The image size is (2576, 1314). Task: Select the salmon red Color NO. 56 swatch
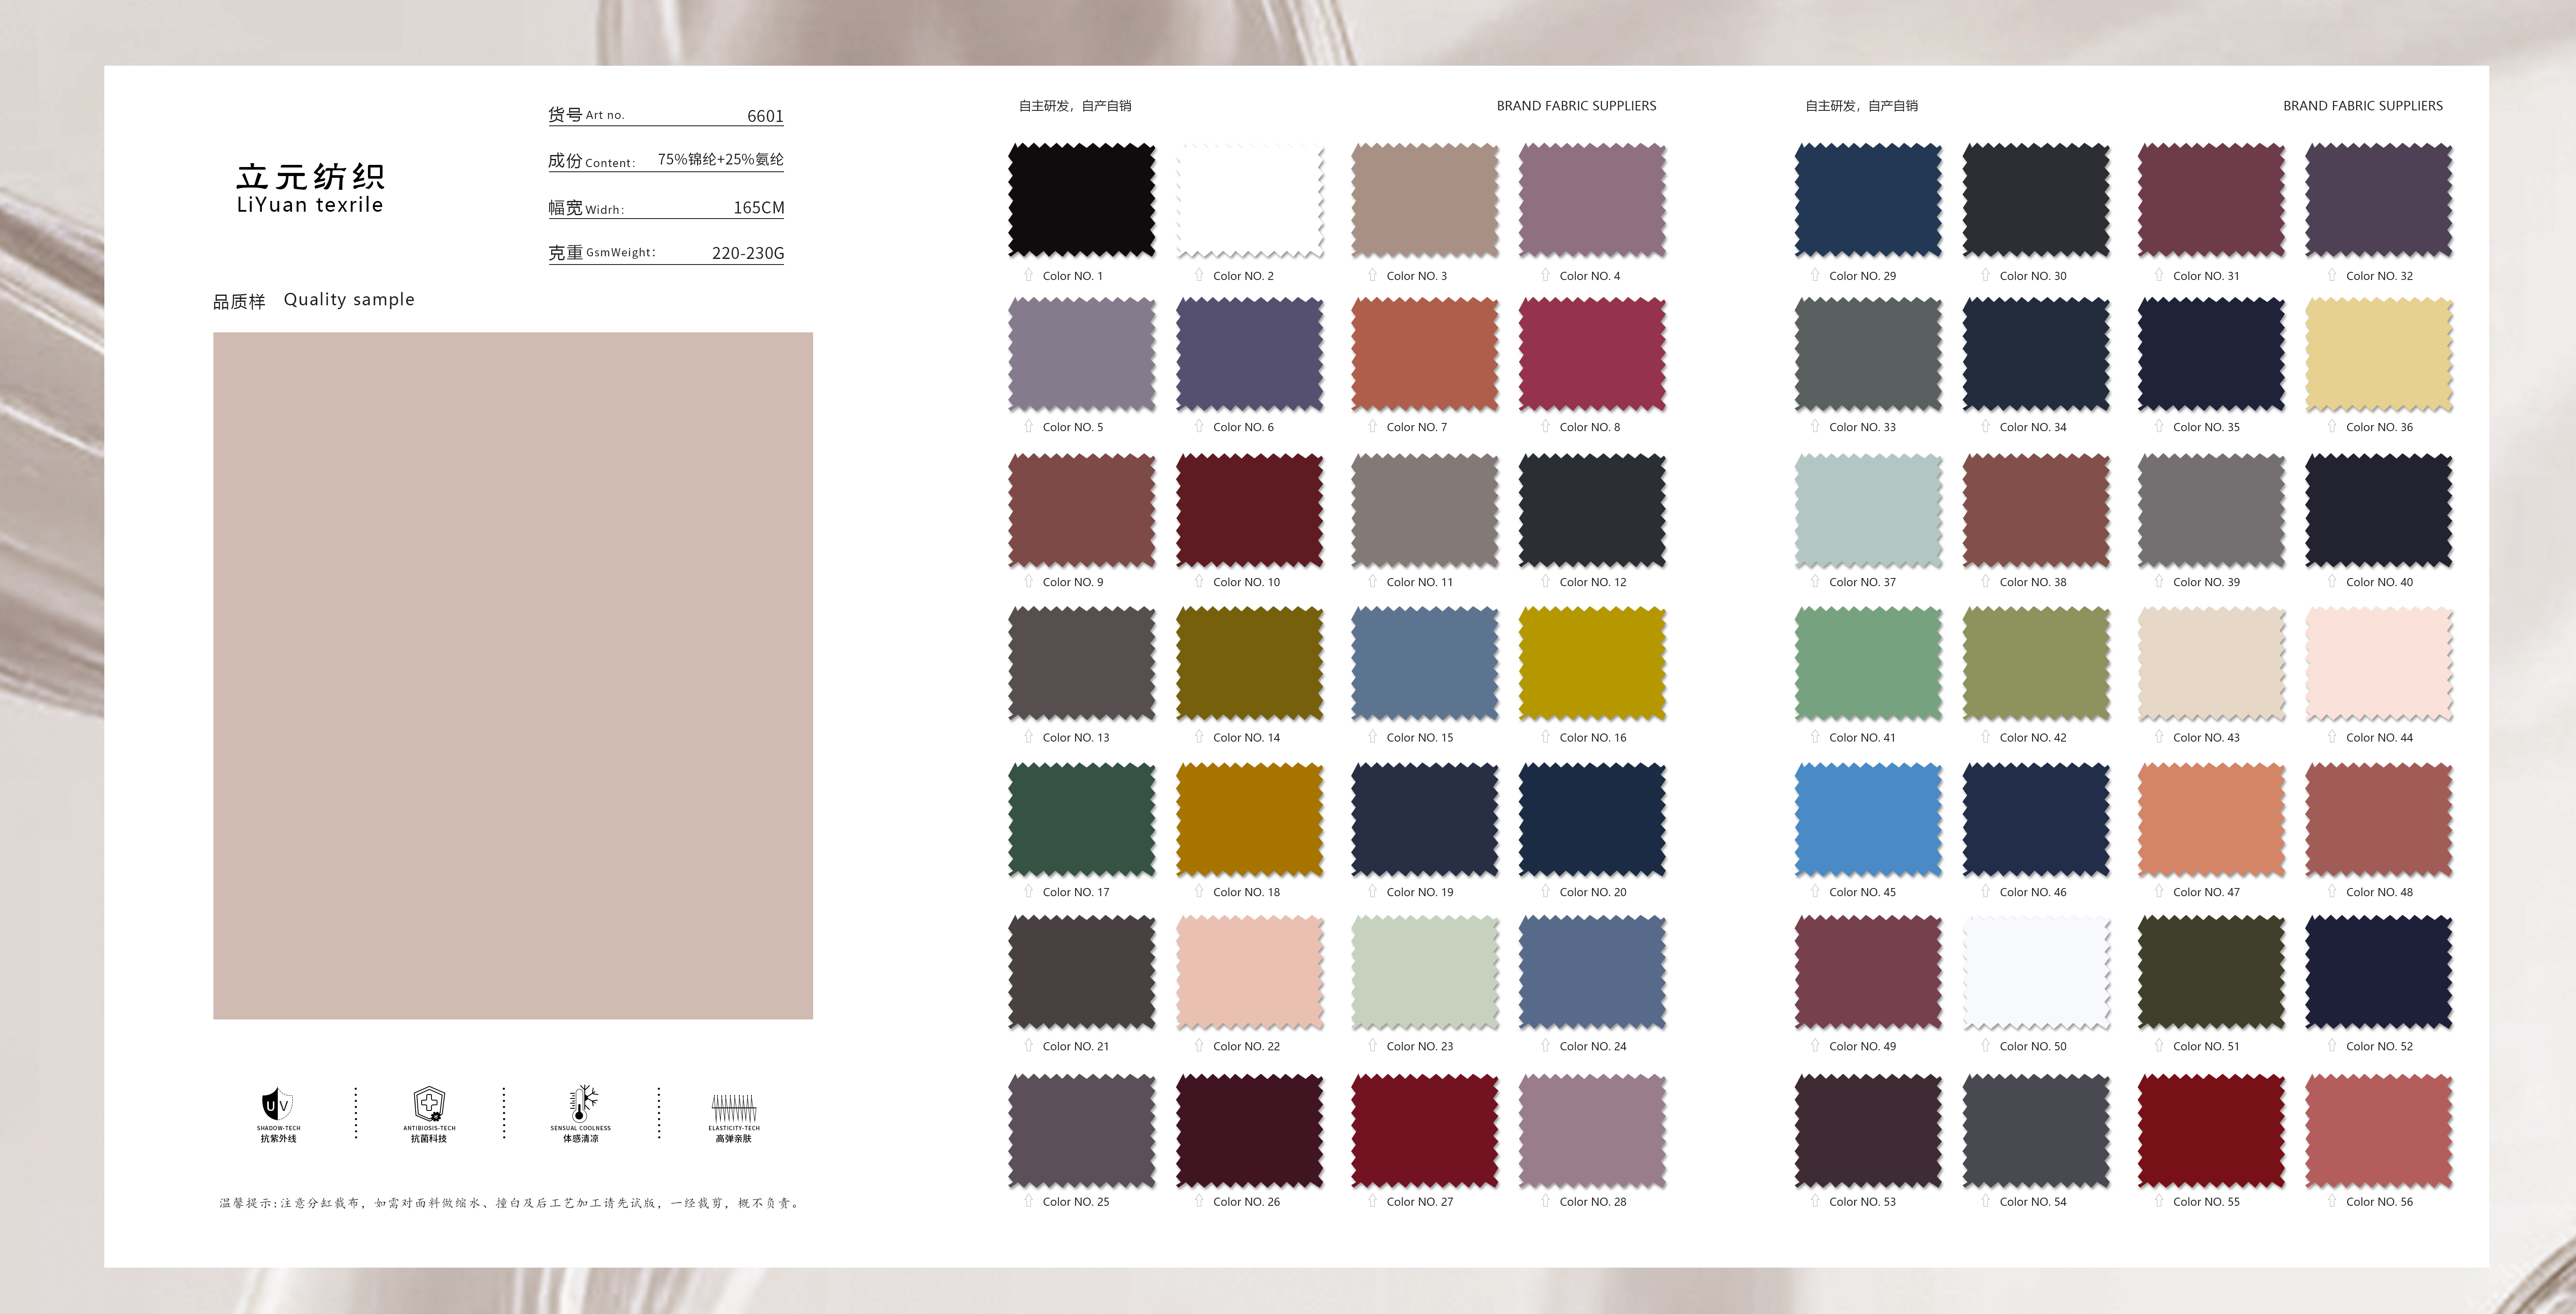coord(2379,1130)
